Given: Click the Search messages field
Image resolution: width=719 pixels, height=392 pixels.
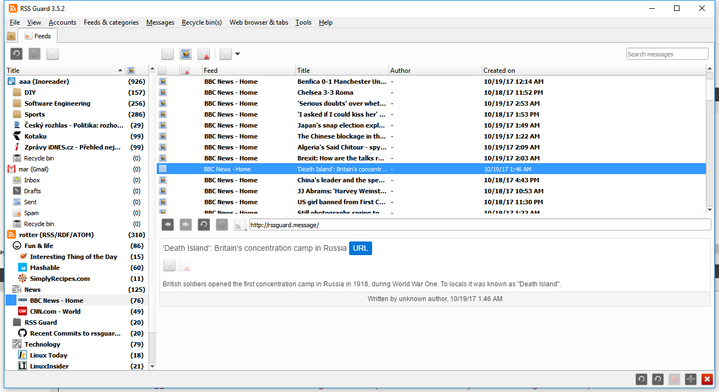Looking at the screenshot, I should point(667,54).
